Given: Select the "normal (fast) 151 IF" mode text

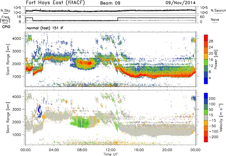Looking at the screenshot, I should click(45, 28).
